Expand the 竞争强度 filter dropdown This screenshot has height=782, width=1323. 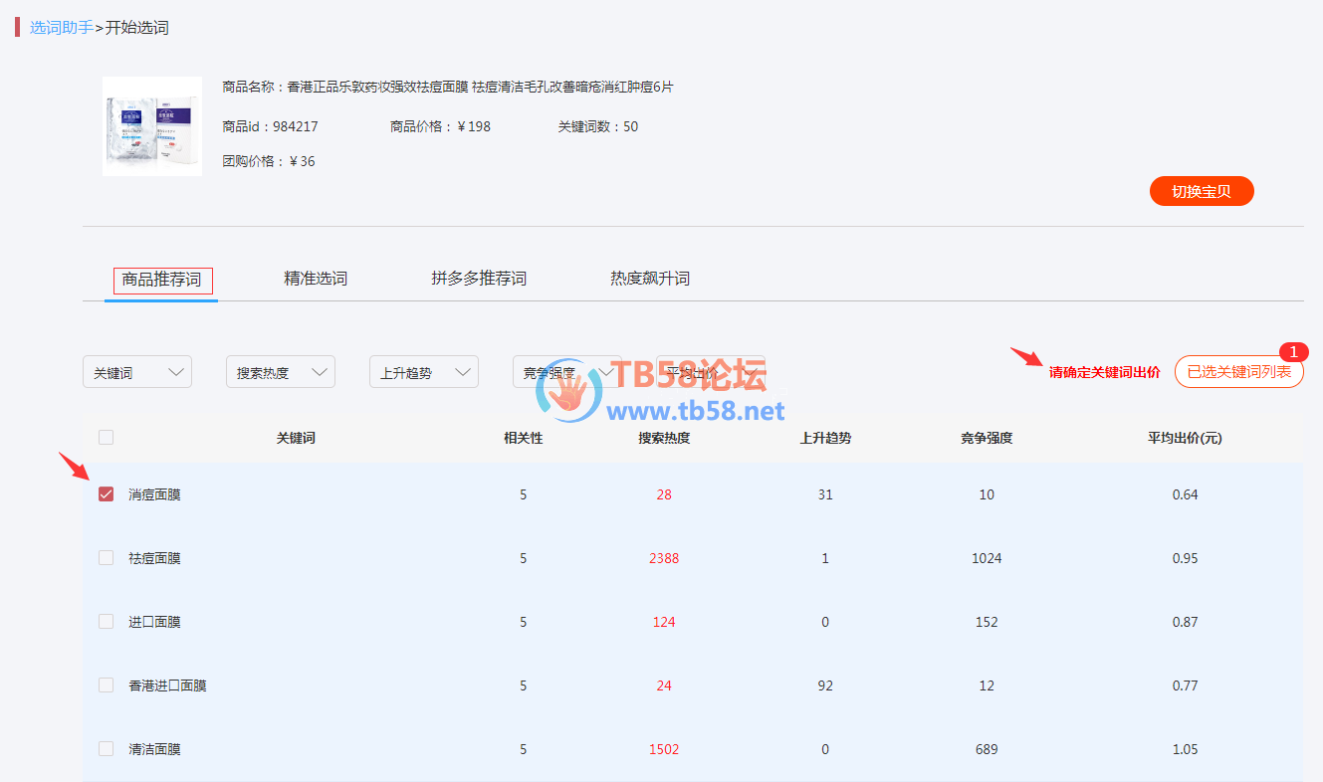click(566, 372)
